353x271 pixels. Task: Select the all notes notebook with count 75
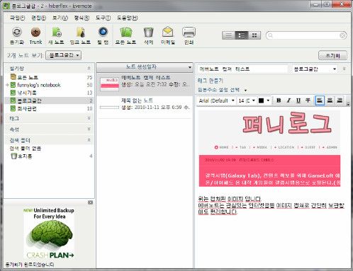(x=49, y=77)
